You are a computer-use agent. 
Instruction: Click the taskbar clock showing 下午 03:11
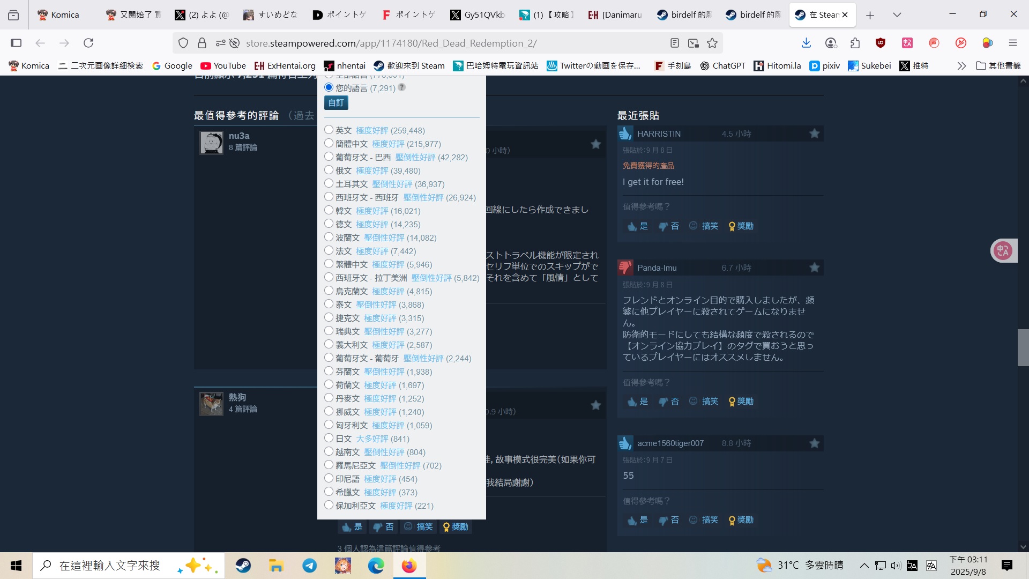[x=968, y=566]
